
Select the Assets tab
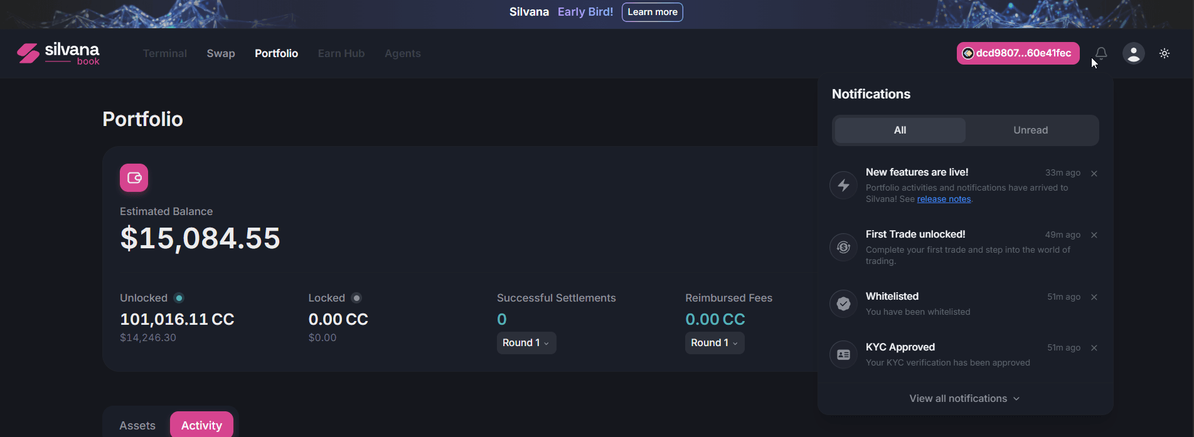[x=137, y=426]
